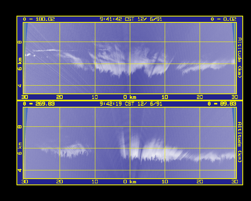Screen dimensions: 251x201
Task: Click lower plot's left-side 20 range label
Action: point(60,182)
